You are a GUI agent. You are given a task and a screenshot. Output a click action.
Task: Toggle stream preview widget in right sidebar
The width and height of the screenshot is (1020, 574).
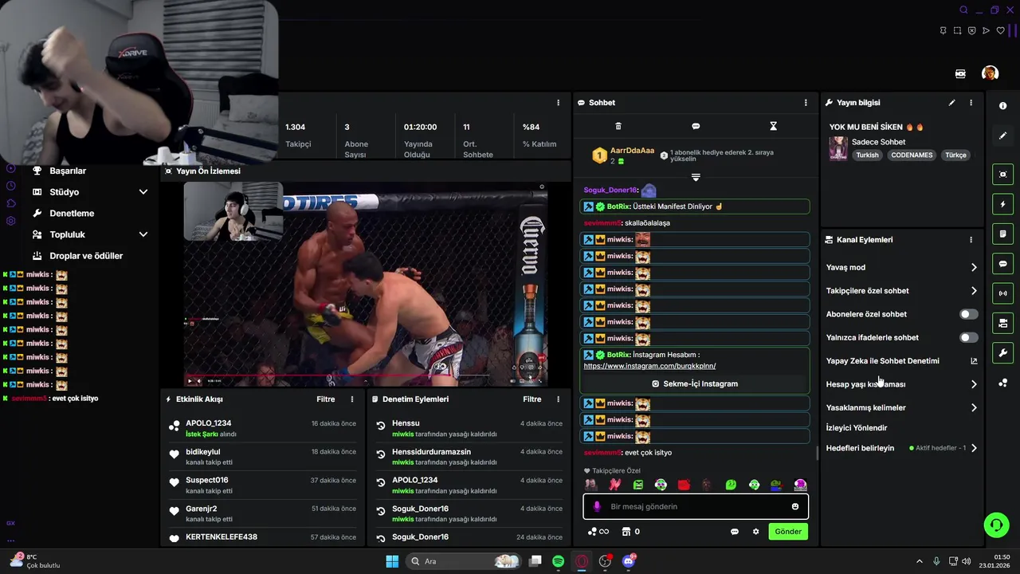1002,175
